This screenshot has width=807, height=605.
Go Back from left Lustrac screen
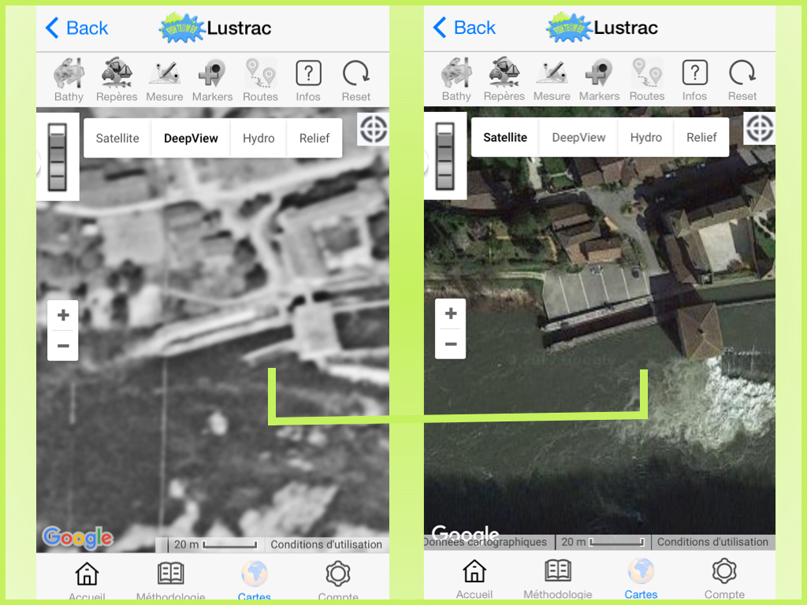pyautogui.click(x=77, y=28)
